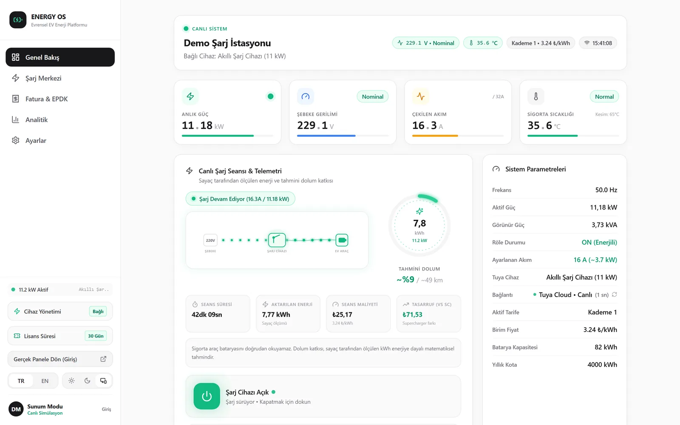
Task: Click the Kademe 1 tariff chip
Action: click(x=541, y=43)
